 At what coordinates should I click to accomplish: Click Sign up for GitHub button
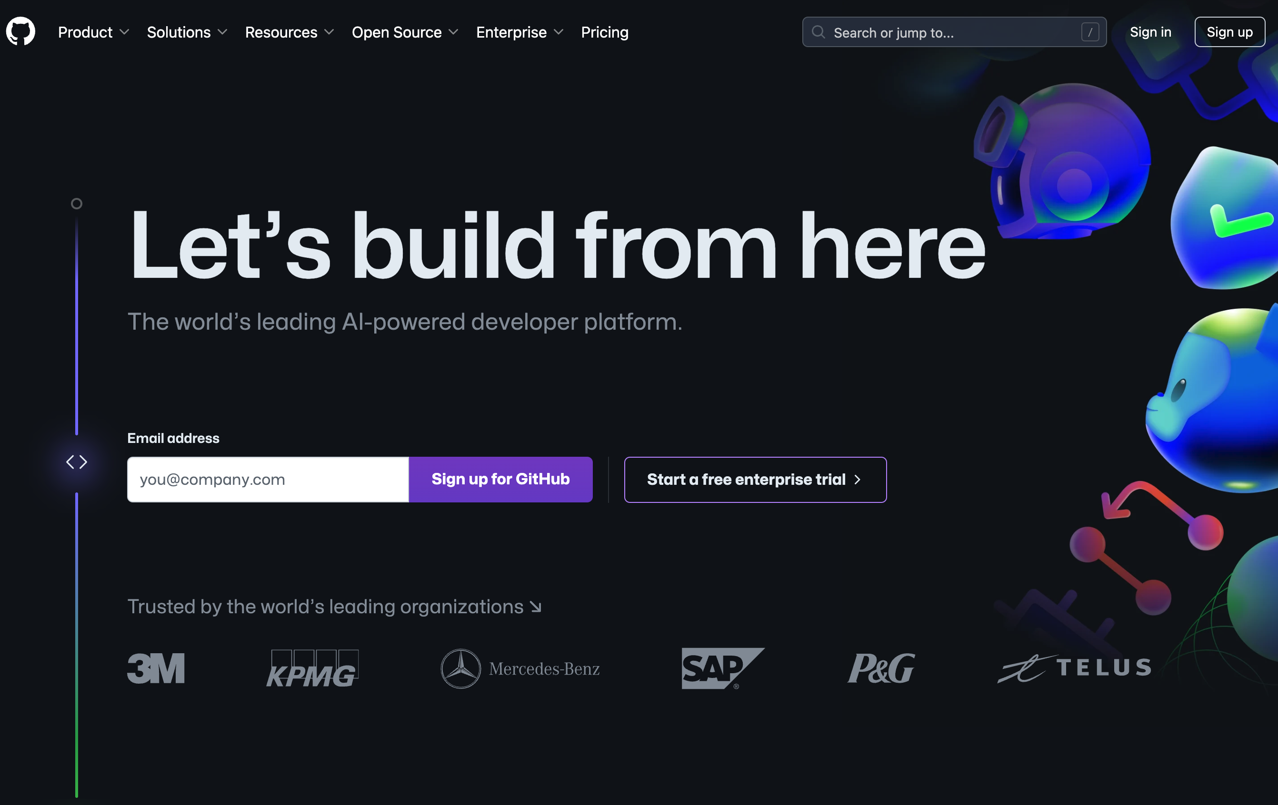tap(500, 479)
